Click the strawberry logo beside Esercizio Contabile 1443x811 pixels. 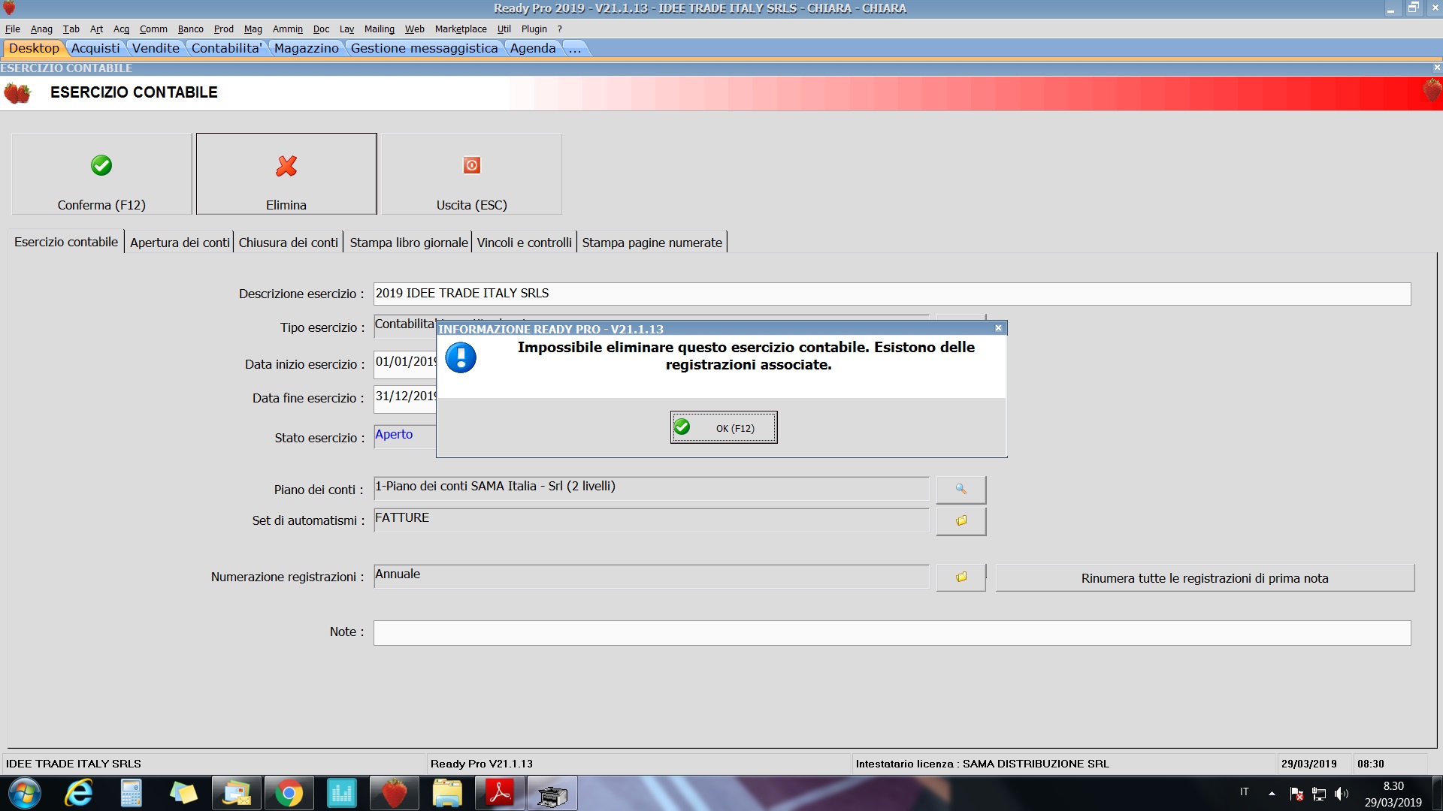[17, 93]
